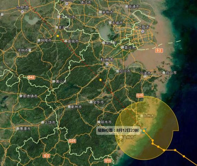
Task: Click the S2 highway shield badge
Action: (159, 50)
